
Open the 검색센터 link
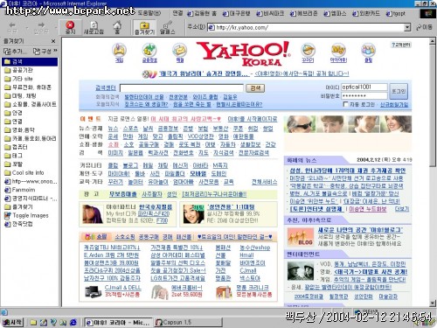pos(106,87)
